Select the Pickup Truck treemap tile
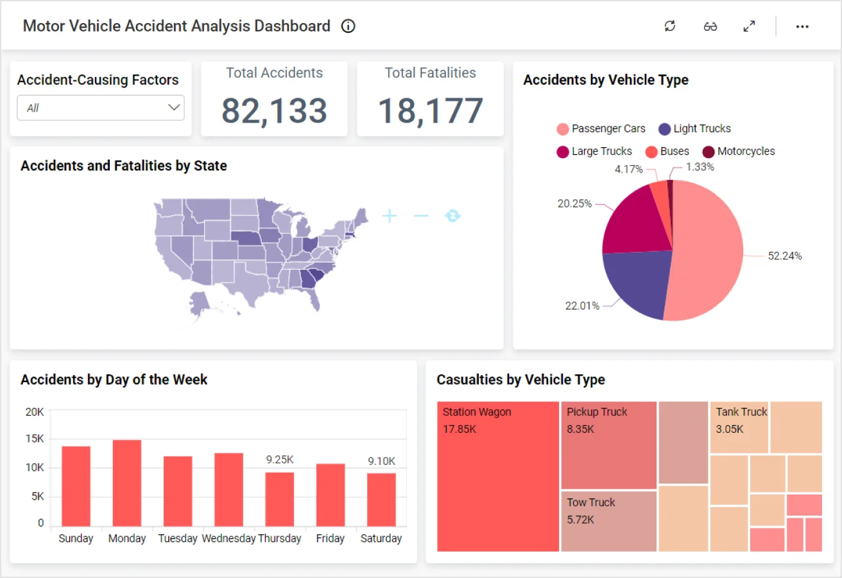Screen dimensions: 842x578 pyautogui.click(x=609, y=445)
